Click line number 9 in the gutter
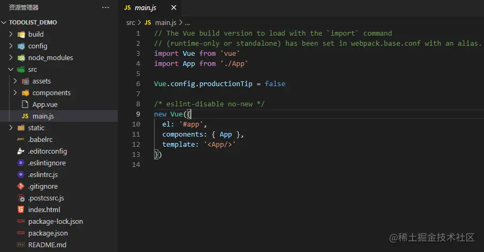 (x=138, y=114)
